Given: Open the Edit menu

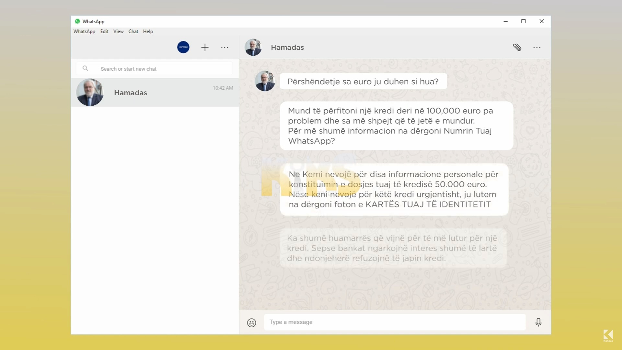Looking at the screenshot, I should [x=104, y=31].
